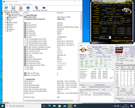The image size is (135, 108).
Task: Open the Windows Start button
Action: 3,106
